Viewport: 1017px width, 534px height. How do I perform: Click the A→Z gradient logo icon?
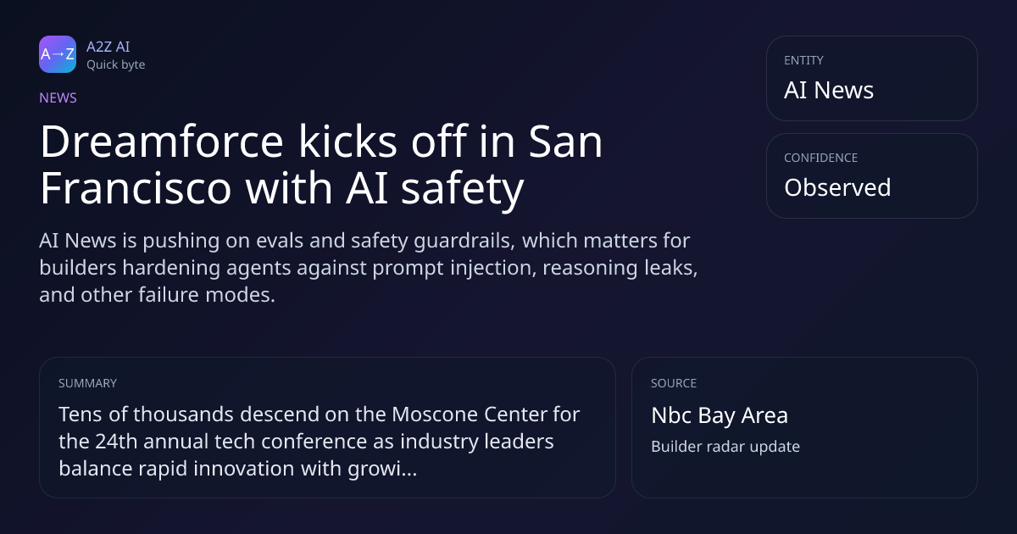coord(58,54)
